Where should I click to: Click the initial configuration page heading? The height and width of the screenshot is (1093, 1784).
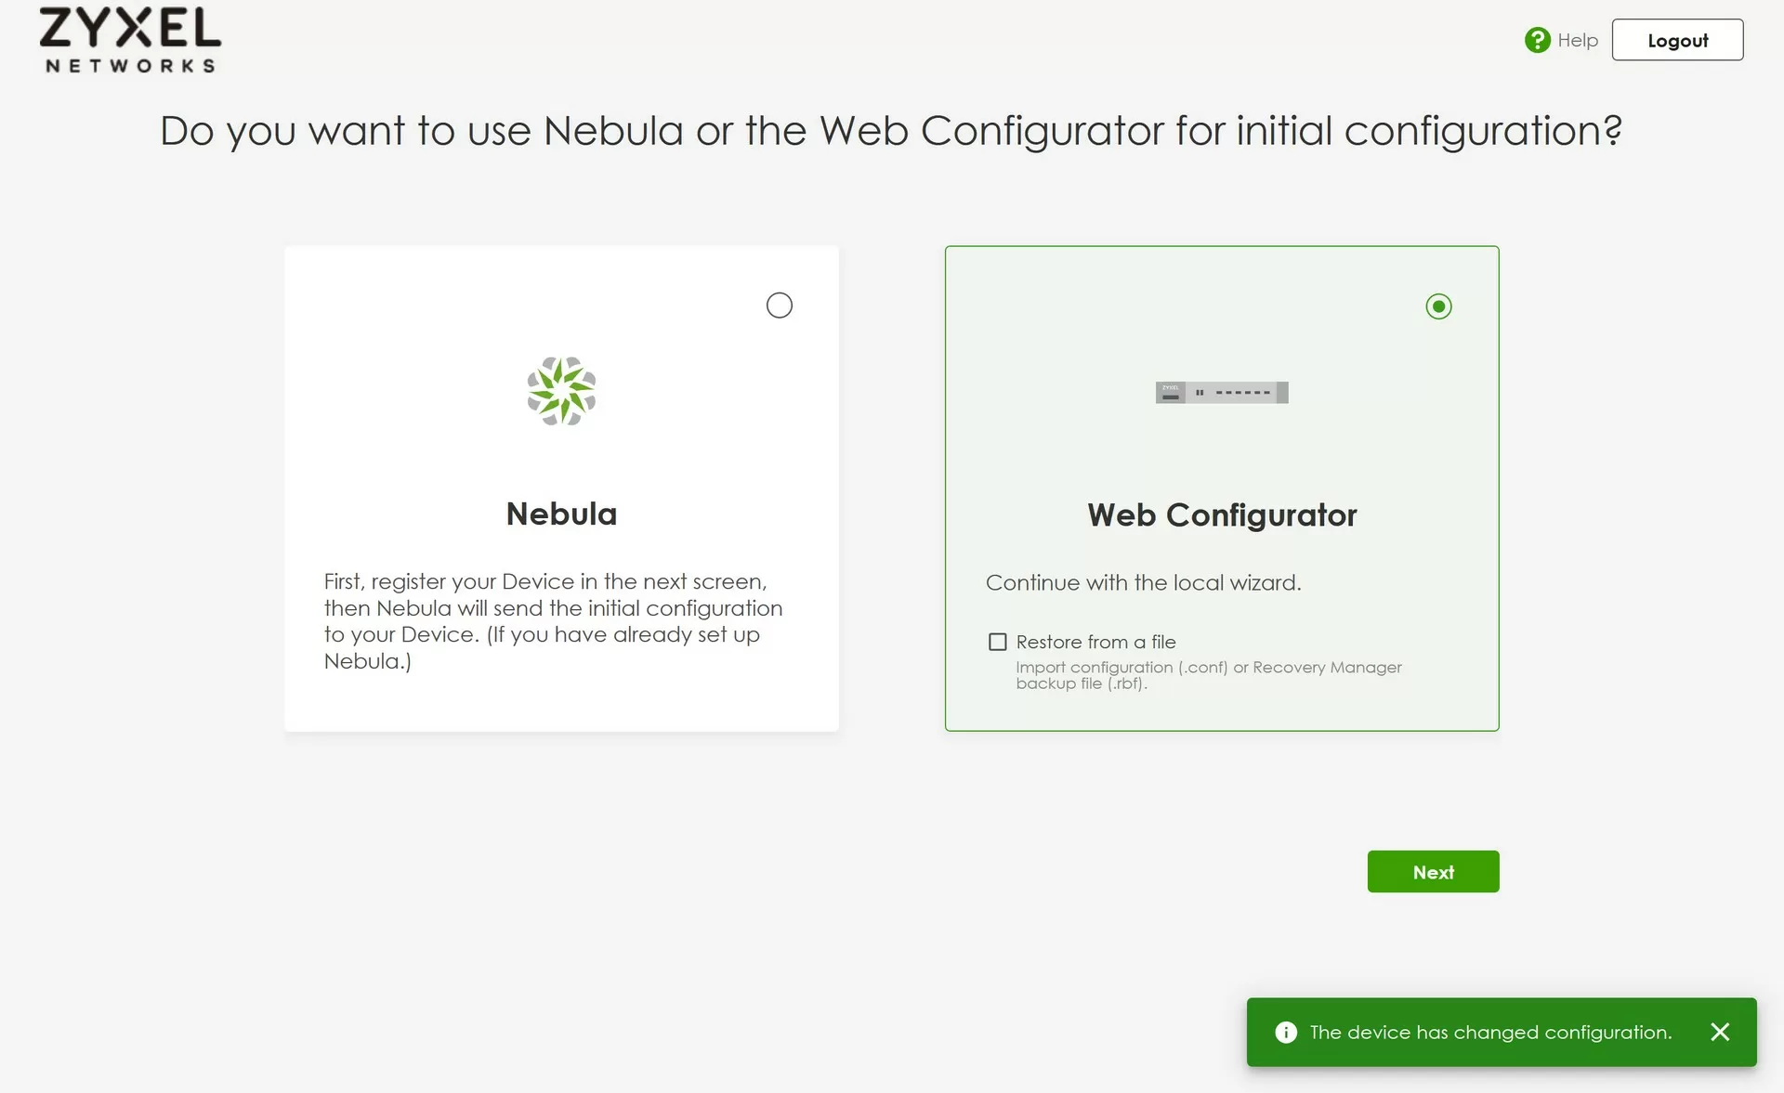pos(891,130)
